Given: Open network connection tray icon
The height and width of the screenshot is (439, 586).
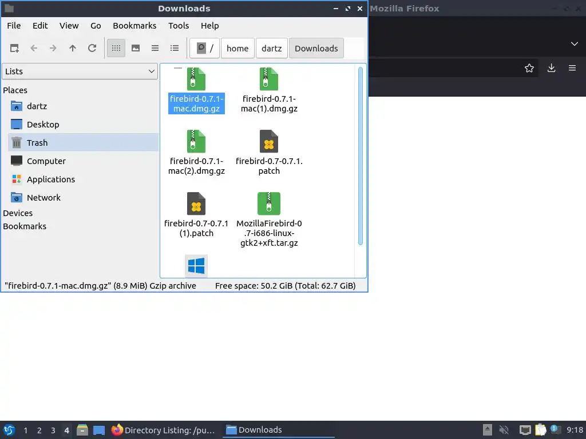Looking at the screenshot, I should [x=525, y=430].
